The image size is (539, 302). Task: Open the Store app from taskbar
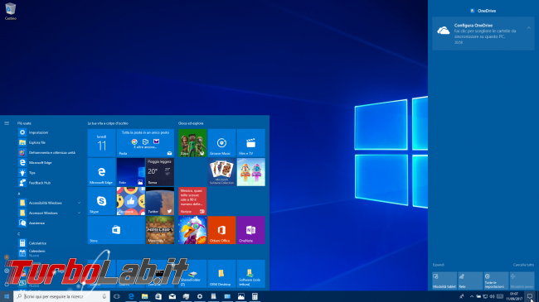coord(158,296)
